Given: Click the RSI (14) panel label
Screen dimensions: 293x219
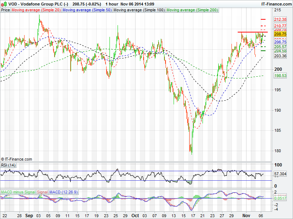Looking at the screenshot, I should pos(8,165).
